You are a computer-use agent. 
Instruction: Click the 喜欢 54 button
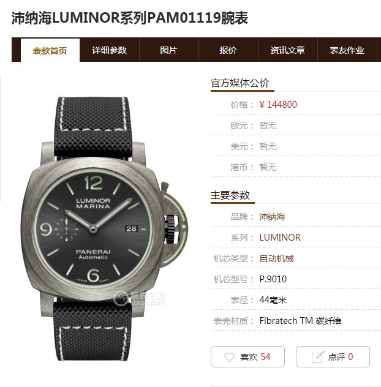[x=247, y=356]
